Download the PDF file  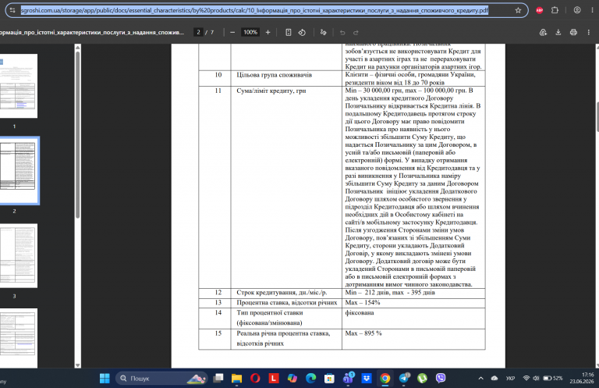(x=558, y=33)
